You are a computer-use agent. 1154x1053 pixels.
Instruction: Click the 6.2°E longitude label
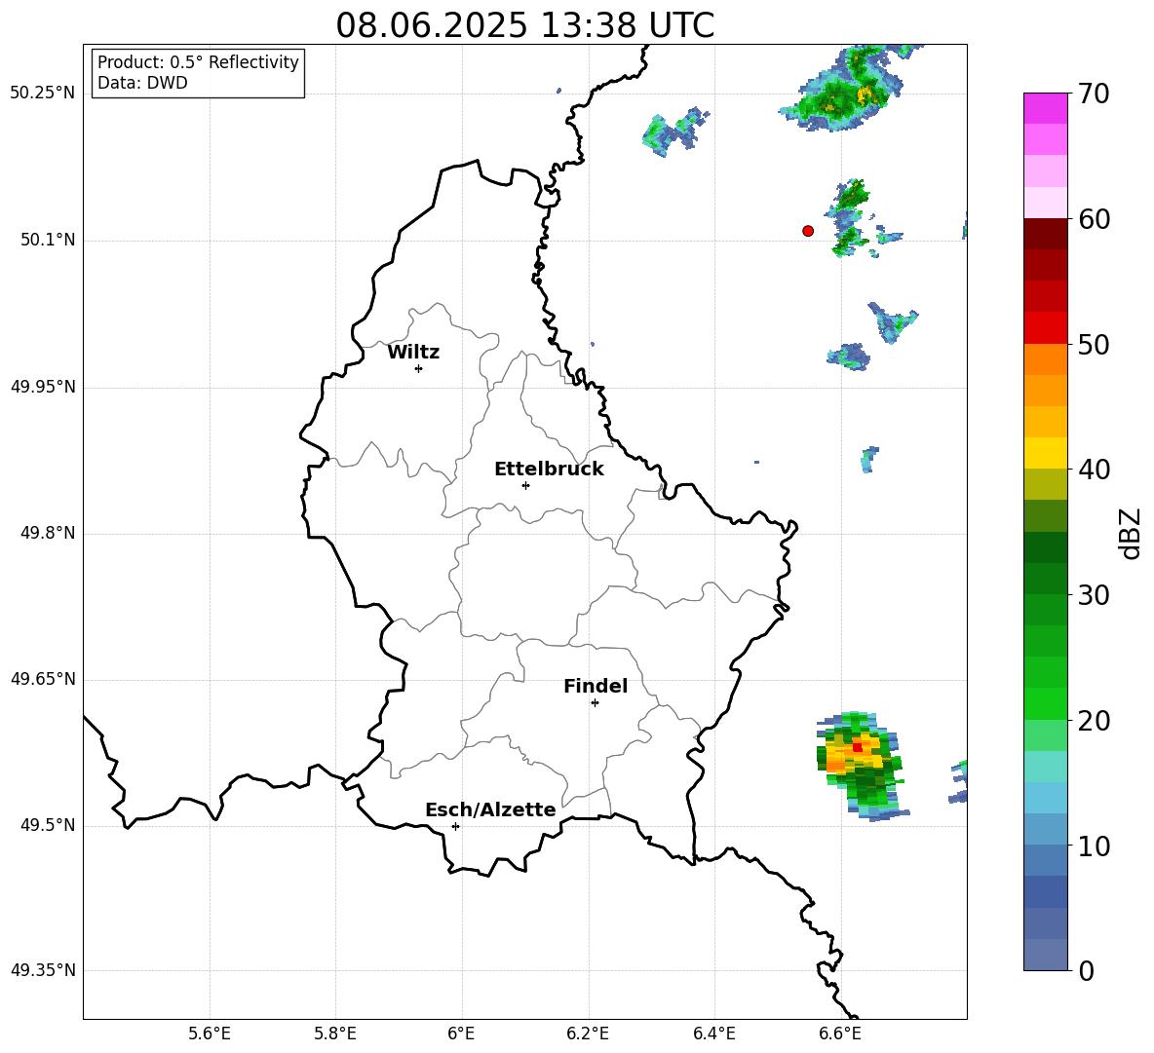[x=588, y=1034]
